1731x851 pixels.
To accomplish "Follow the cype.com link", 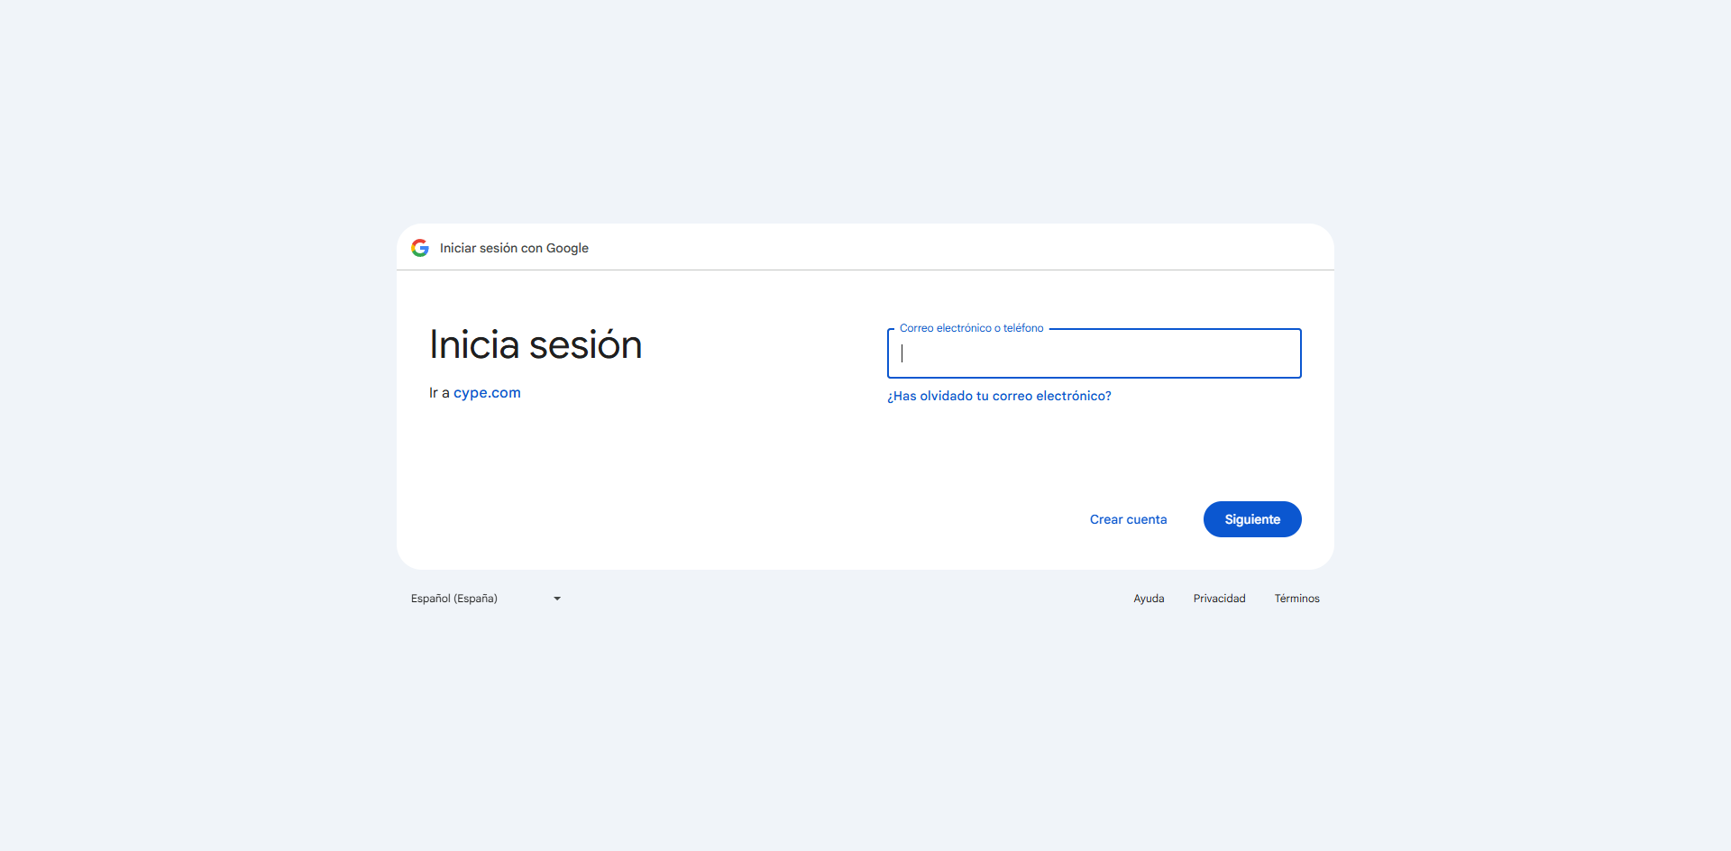I will tap(487, 393).
